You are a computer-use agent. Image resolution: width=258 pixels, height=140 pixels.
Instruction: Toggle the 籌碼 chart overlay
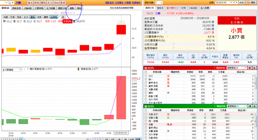[46, 17]
